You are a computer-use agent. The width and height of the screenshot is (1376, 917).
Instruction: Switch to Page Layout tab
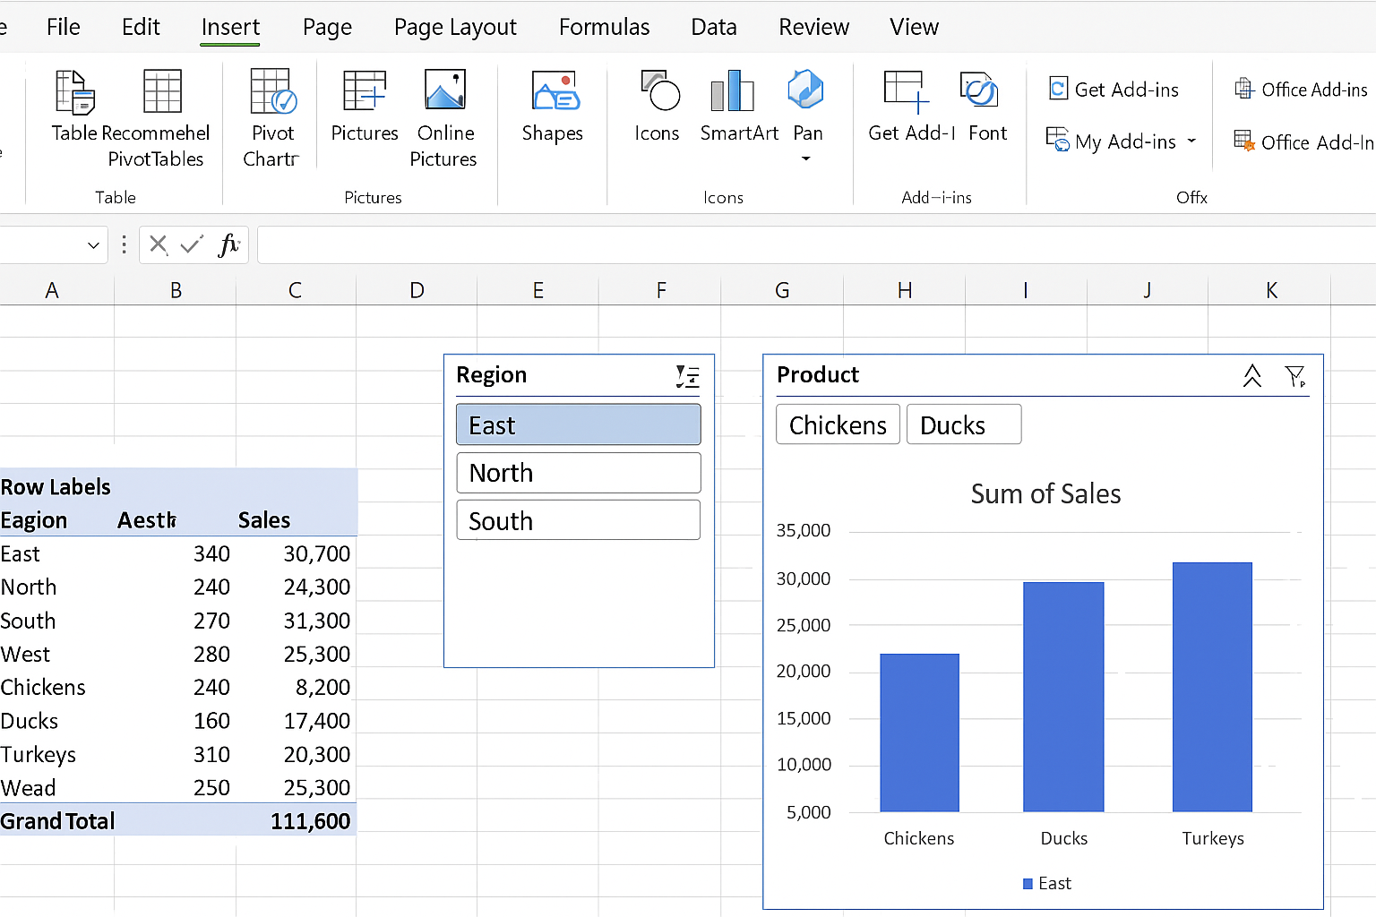[x=455, y=28]
